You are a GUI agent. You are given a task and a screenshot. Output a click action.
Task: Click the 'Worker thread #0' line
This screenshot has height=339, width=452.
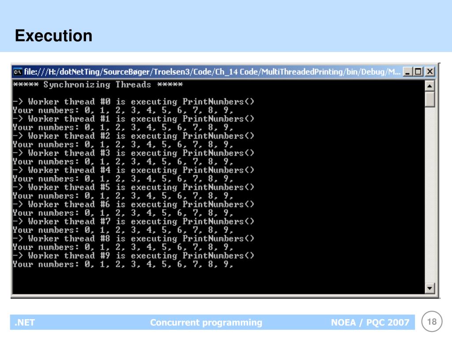133,102
